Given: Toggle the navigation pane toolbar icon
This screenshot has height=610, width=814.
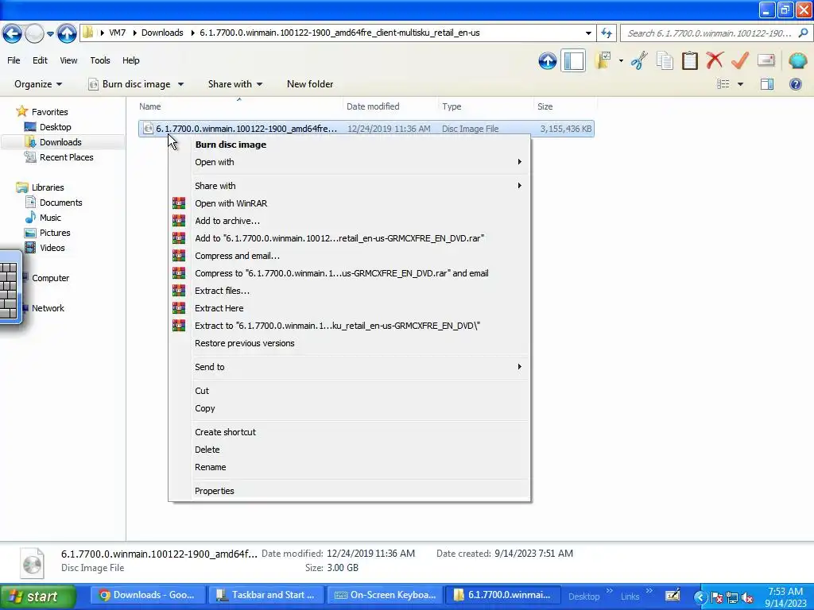Looking at the screenshot, I should pyautogui.click(x=574, y=60).
